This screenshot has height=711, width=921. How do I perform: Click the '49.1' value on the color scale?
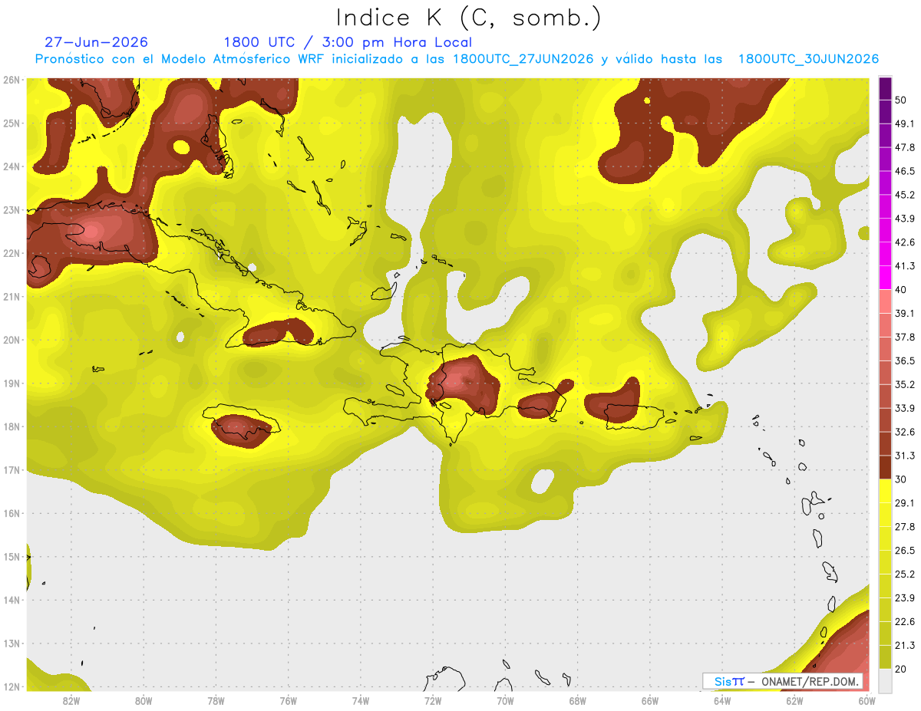pos(905,123)
